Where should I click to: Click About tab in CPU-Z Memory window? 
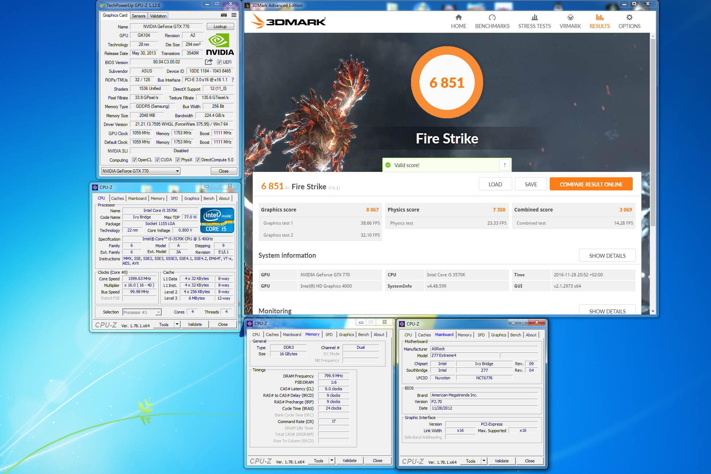379,335
